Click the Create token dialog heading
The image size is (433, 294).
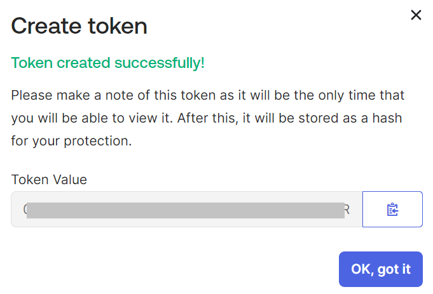[x=79, y=26]
